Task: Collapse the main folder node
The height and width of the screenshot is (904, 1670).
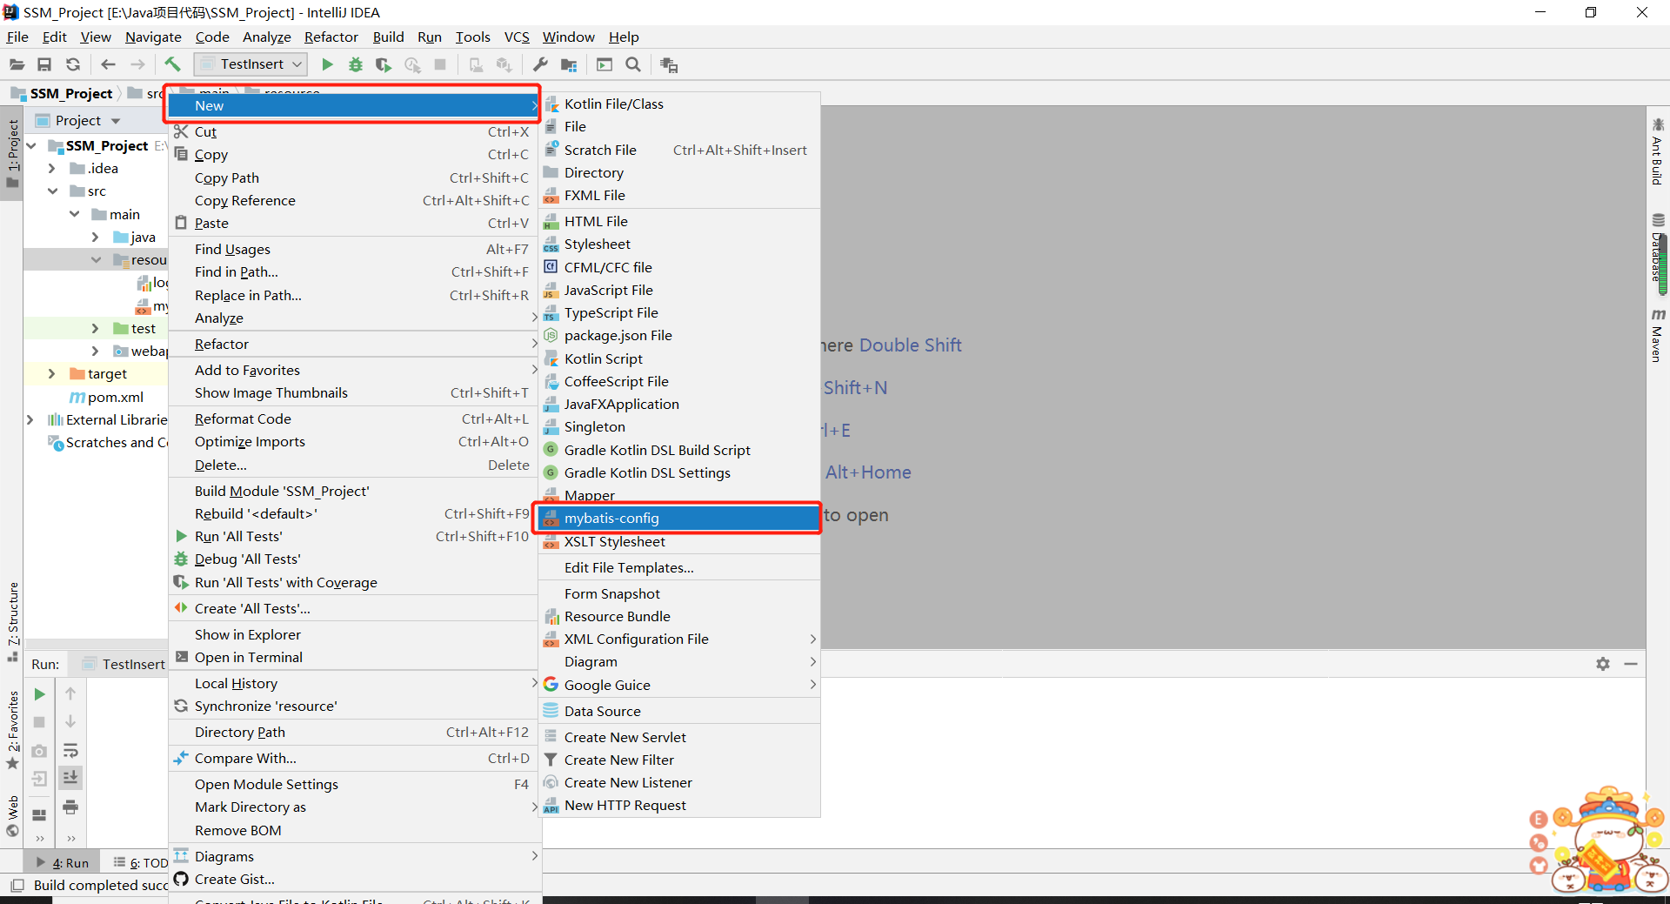Action: pos(75,214)
